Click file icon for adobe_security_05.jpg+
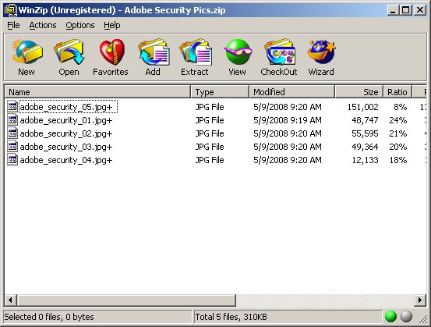 click(x=12, y=106)
